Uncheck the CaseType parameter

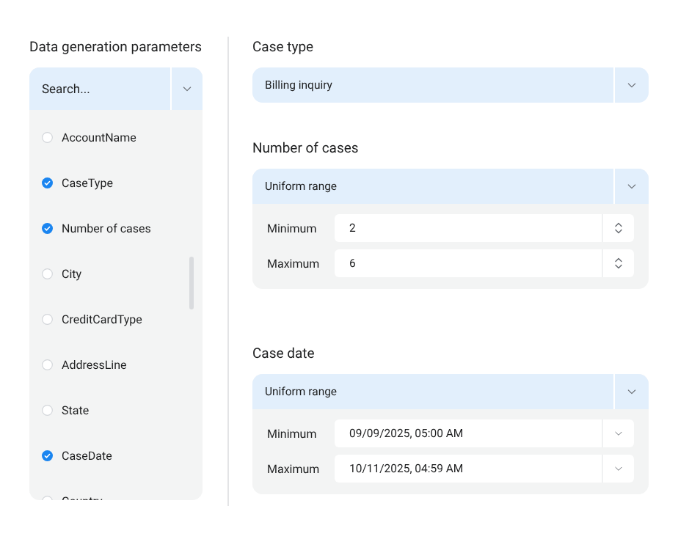47,183
